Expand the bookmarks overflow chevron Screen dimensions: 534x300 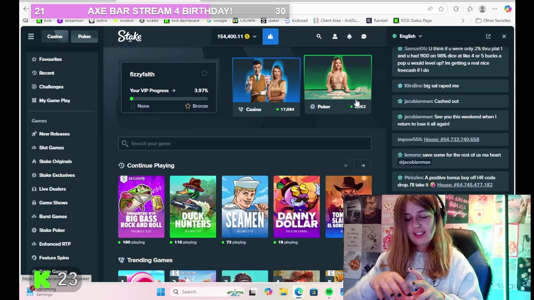(463, 20)
